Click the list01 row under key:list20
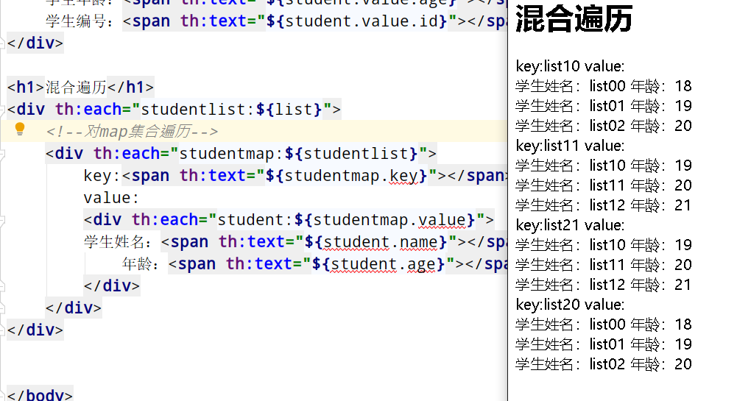737x401 pixels. 604,344
